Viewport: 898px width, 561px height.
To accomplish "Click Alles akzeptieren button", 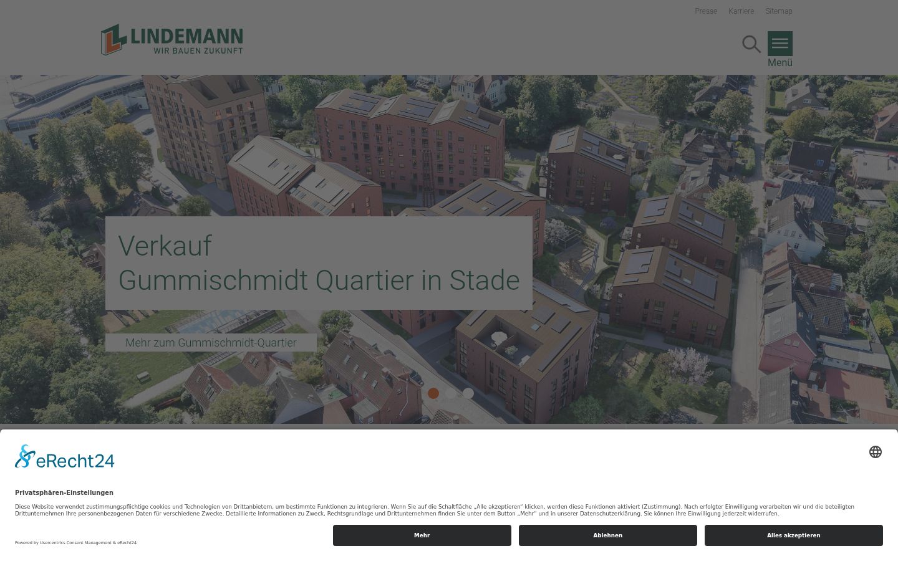I will point(794,535).
